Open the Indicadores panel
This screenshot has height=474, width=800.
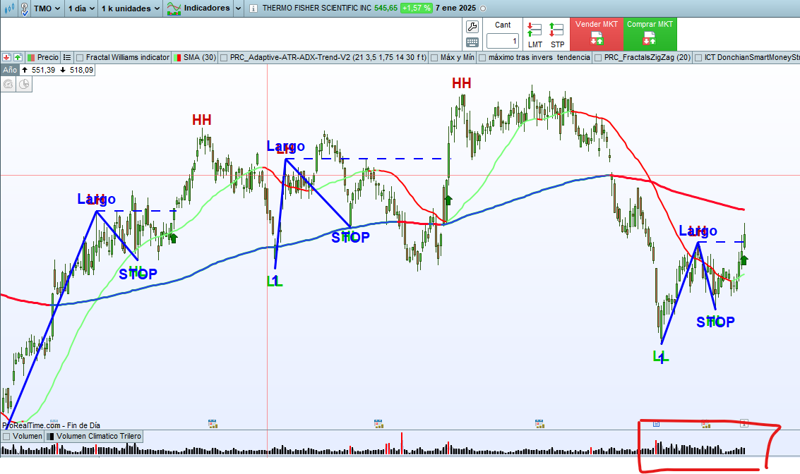[199, 8]
